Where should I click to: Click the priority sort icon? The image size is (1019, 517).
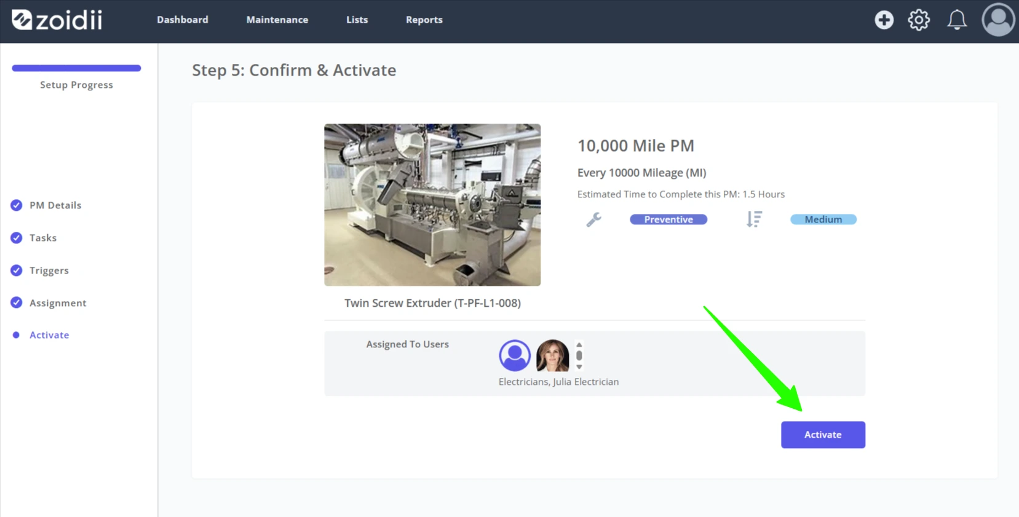754,219
